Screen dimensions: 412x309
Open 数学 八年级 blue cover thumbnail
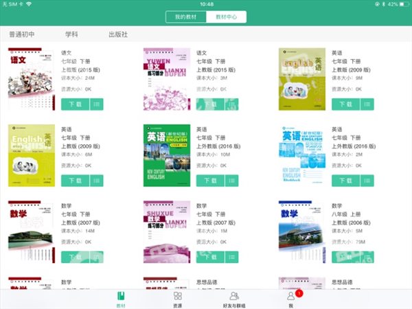(302, 232)
